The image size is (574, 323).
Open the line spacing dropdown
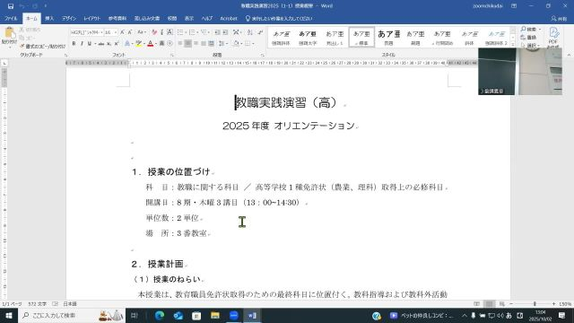point(223,44)
